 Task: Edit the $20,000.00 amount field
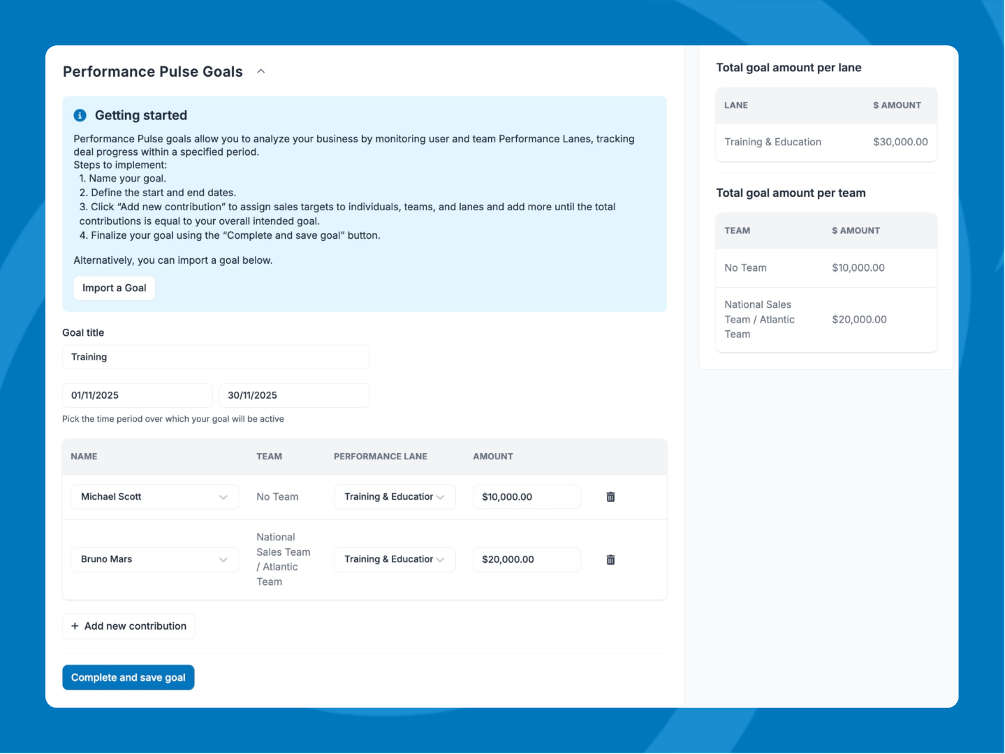(526, 560)
